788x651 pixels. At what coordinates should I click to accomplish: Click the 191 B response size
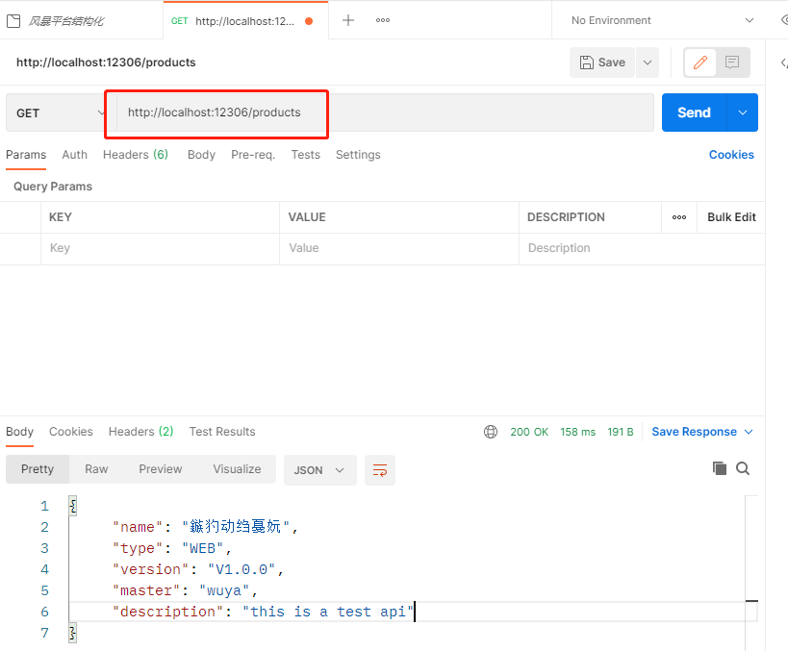click(x=621, y=432)
